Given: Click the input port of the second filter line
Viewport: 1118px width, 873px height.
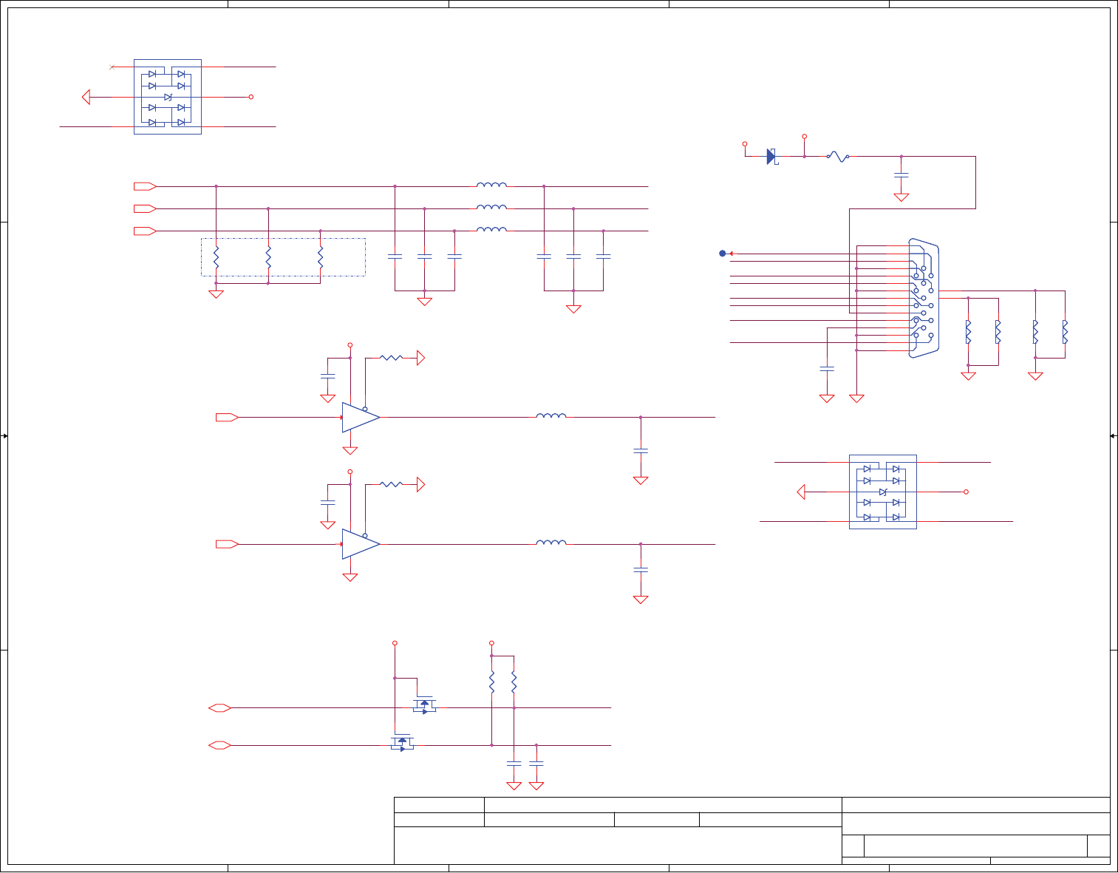Looking at the screenshot, I should (x=145, y=208).
